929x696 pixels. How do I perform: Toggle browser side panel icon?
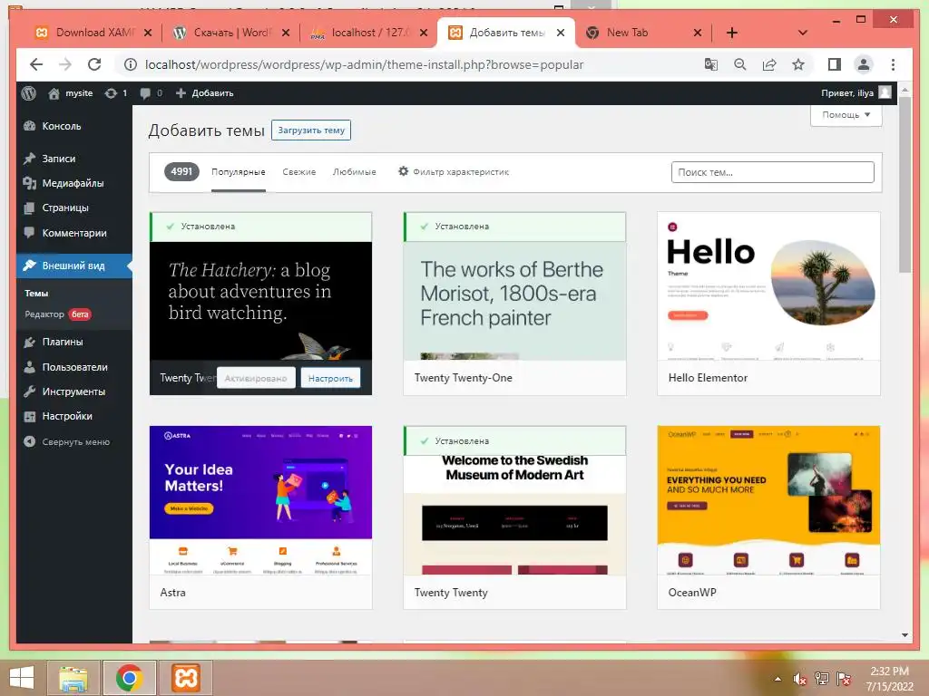point(835,64)
